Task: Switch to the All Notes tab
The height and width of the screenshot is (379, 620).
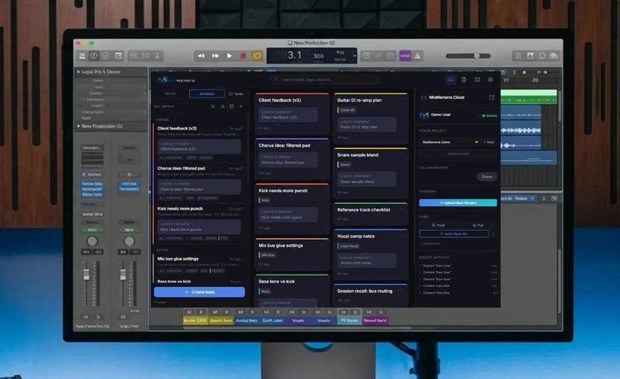Action: pos(206,94)
